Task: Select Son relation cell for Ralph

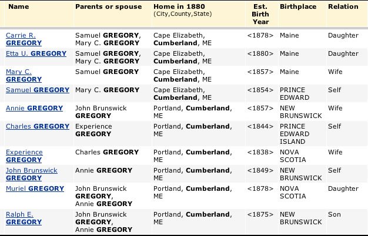Action: (x=334, y=214)
